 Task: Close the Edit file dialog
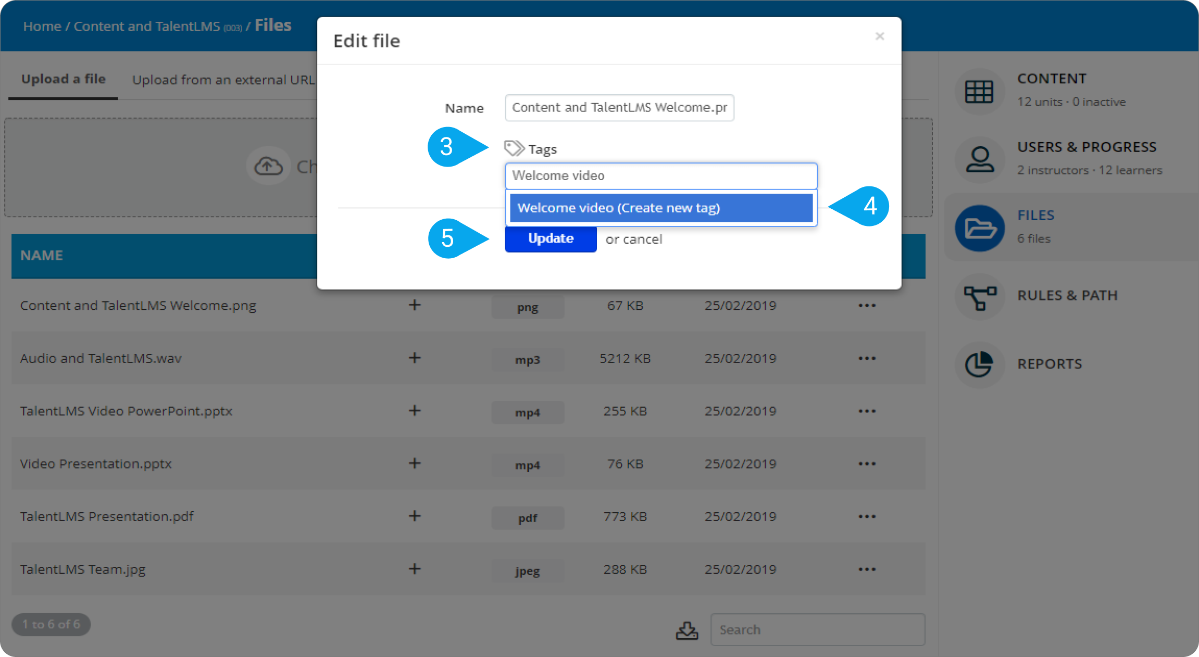pos(880,36)
